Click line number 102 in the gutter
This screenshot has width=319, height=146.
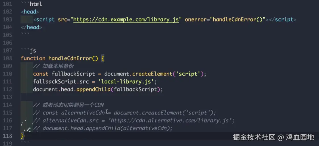coord(7,12)
